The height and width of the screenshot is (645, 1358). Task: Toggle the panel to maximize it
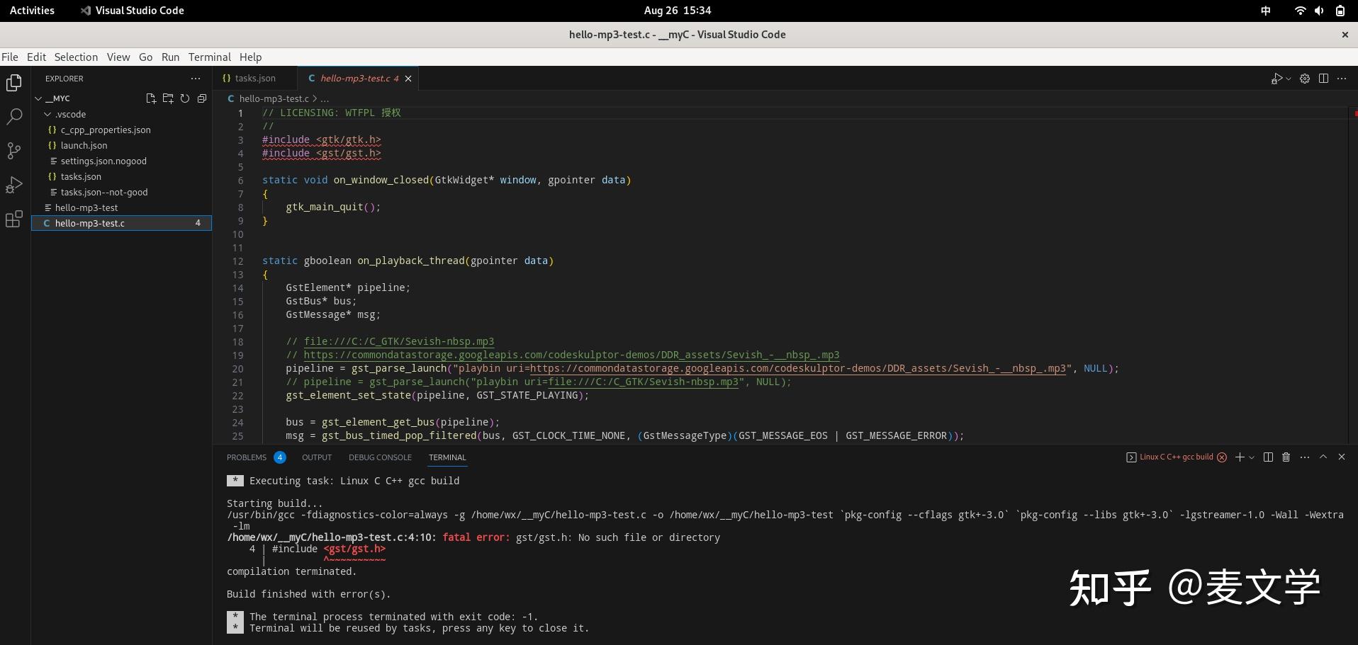(1323, 457)
